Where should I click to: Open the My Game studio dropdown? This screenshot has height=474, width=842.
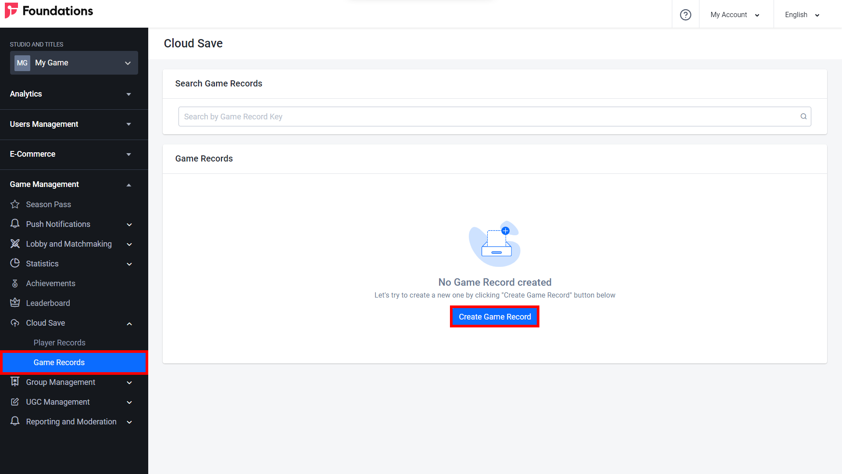[x=74, y=62]
